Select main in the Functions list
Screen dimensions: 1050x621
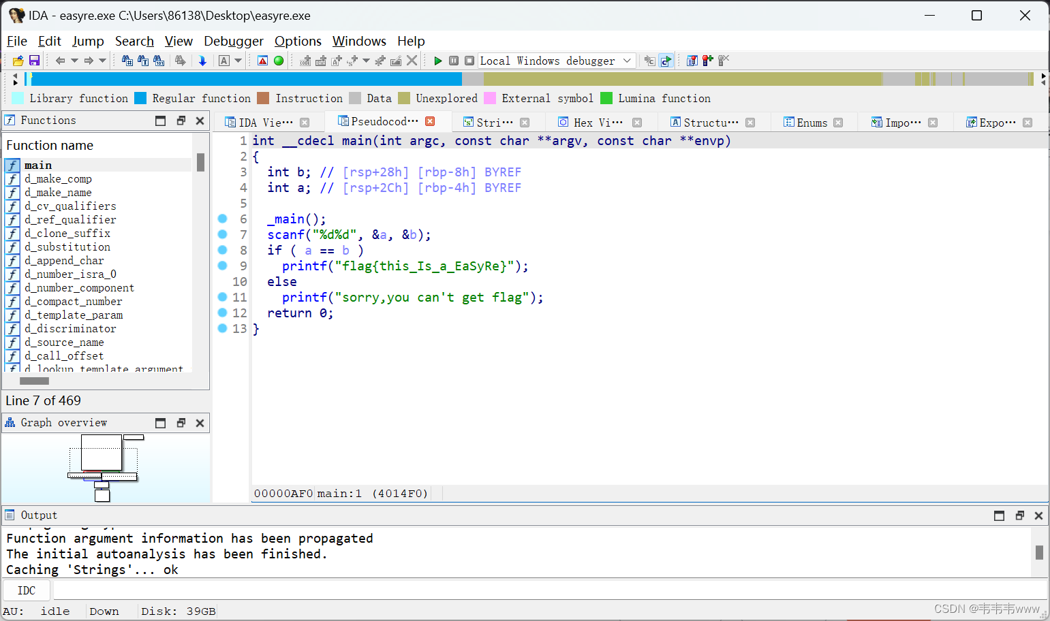point(98,165)
